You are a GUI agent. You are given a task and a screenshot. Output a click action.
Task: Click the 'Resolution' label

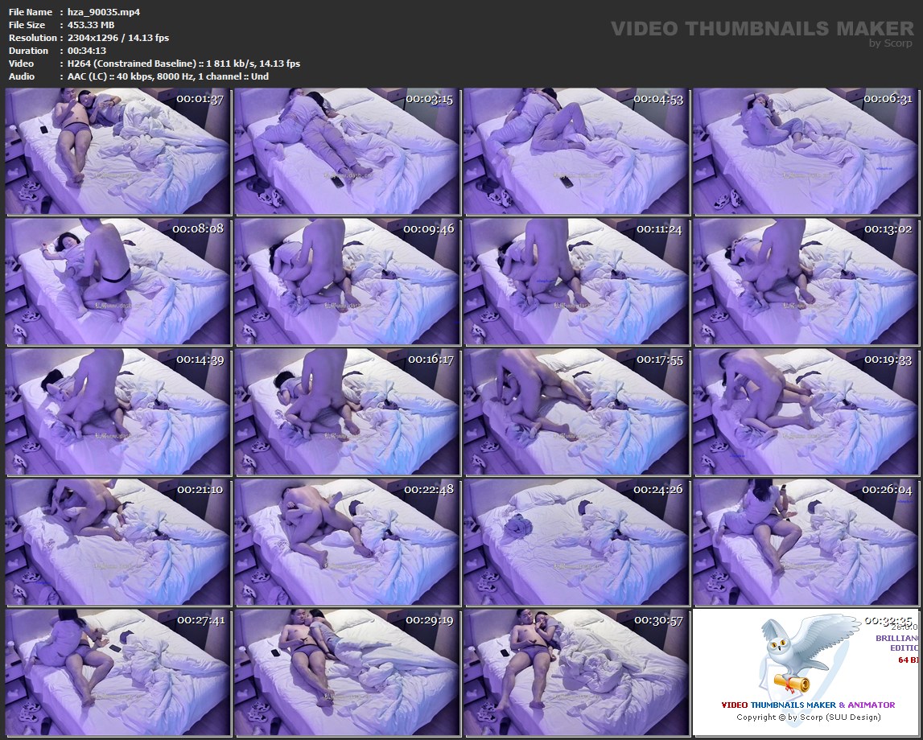tap(32, 38)
